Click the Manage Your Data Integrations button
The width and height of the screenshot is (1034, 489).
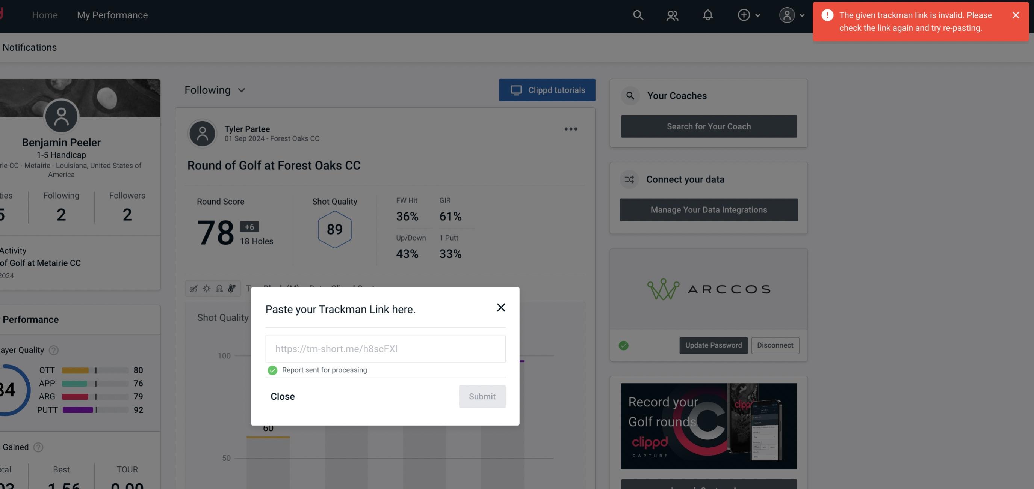(709, 209)
